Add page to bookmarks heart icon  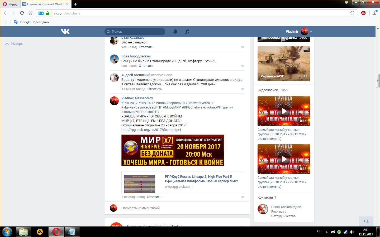click(x=352, y=13)
